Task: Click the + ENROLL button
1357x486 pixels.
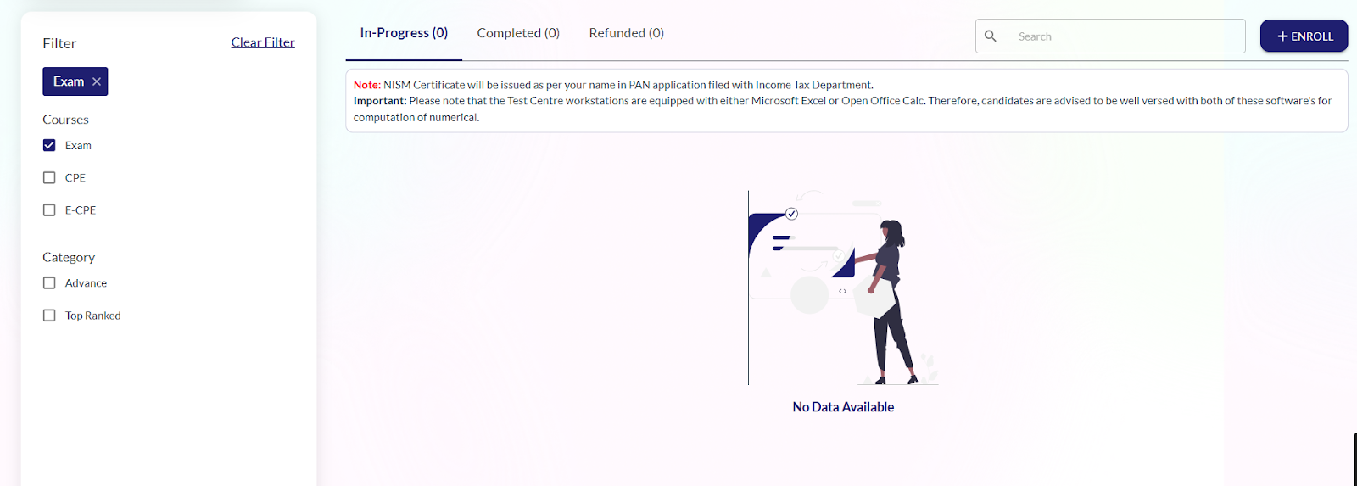Action: tap(1304, 36)
